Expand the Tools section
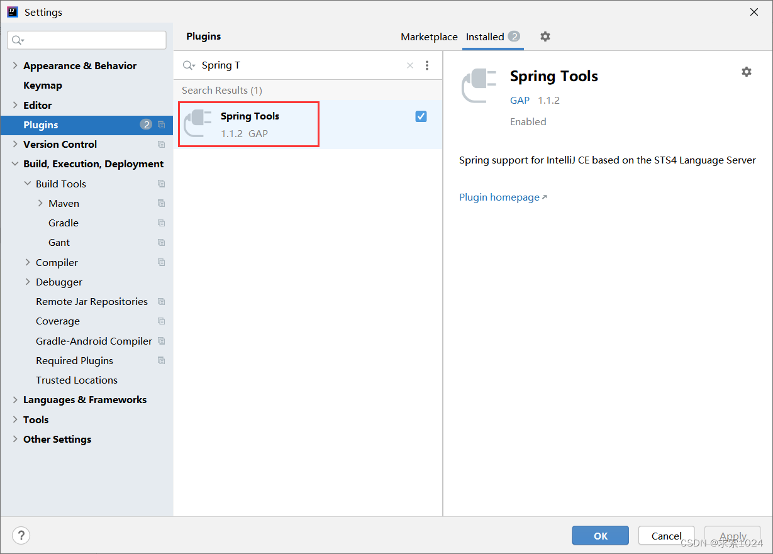Image resolution: width=773 pixels, height=554 pixels. [x=15, y=419]
